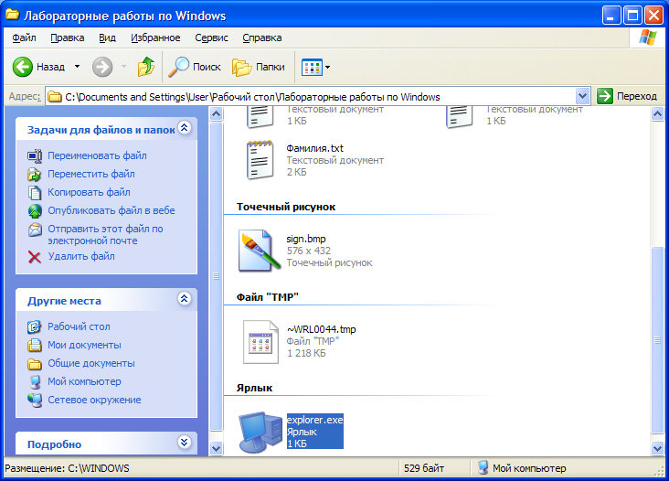Screen dimensions: 669x481
Task: Click the move file icon
Action: (x=35, y=174)
